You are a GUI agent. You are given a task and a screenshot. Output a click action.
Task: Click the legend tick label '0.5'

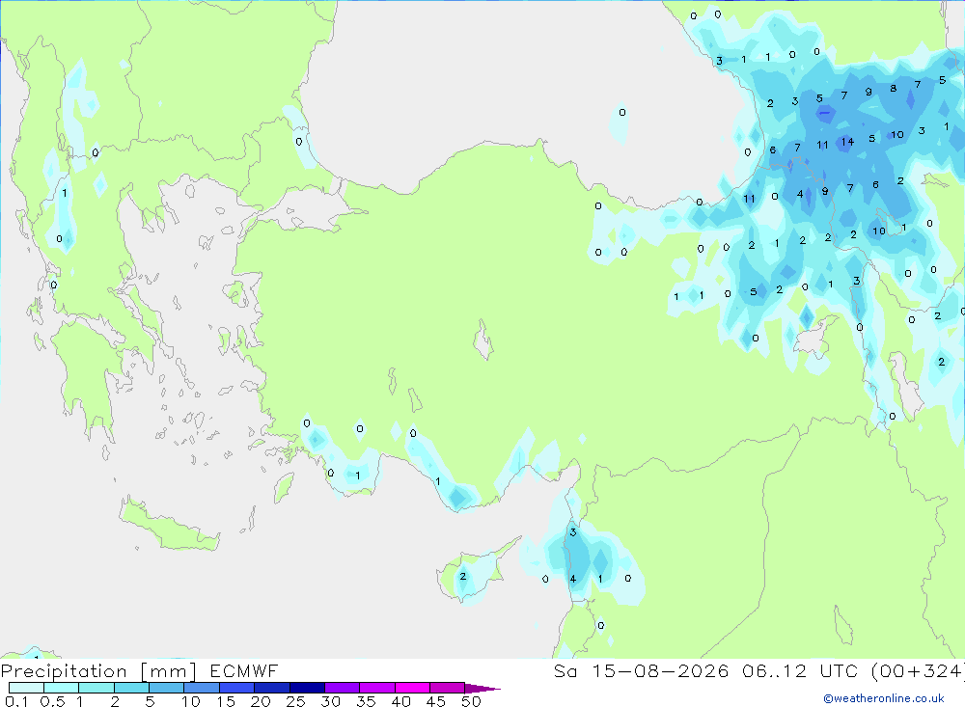(52, 701)
